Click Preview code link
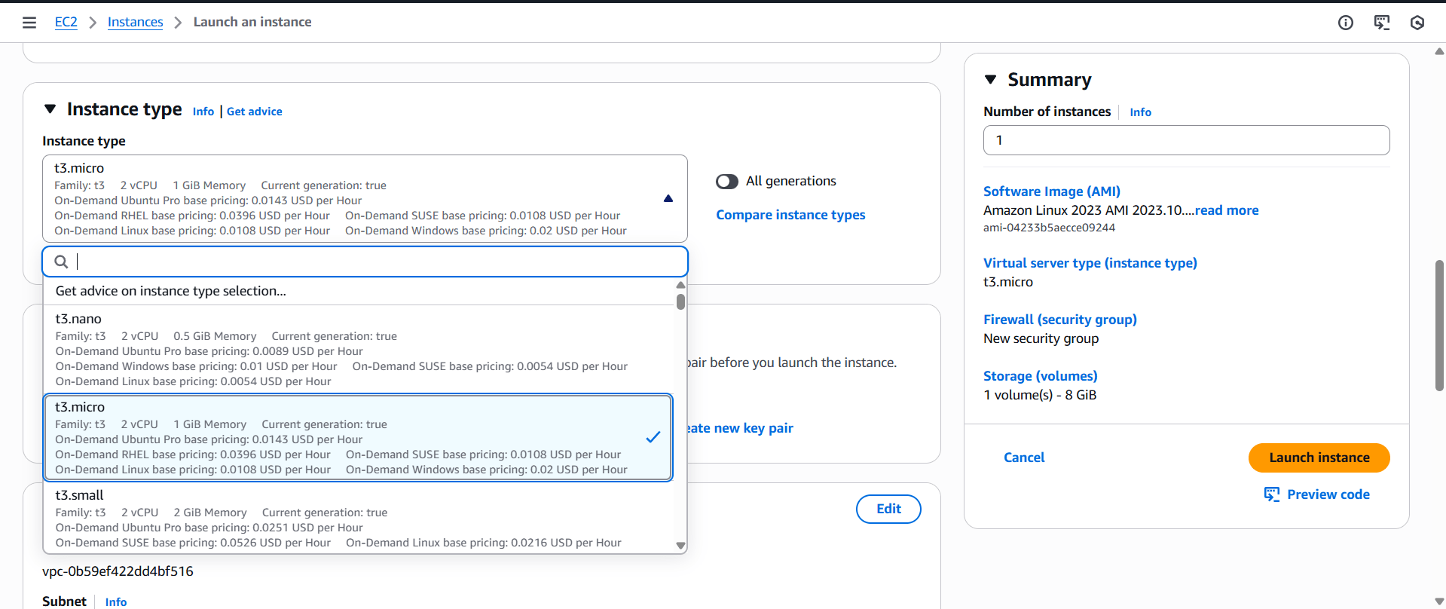This screenshot has height=609, width=1446. point(1328,494)
